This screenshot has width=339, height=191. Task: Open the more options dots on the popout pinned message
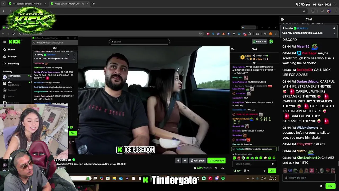click(74, 55)
